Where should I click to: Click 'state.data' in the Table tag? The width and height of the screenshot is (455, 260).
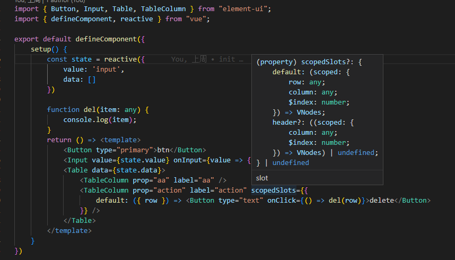(139, 170)
